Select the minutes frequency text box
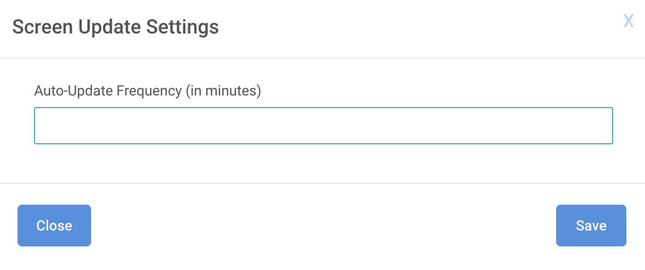645x270 pixels. 324,126
